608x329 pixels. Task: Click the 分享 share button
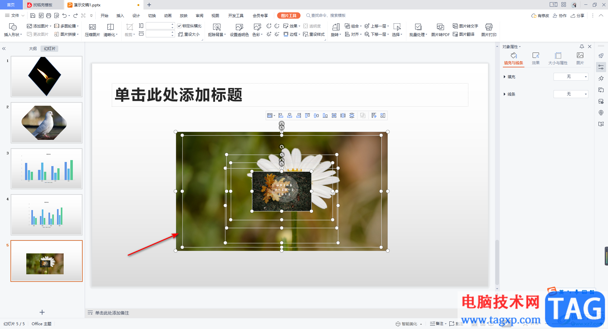[x=578, y=16]
